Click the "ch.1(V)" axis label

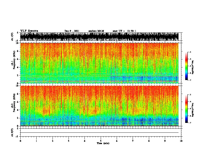tap(12, 37)
